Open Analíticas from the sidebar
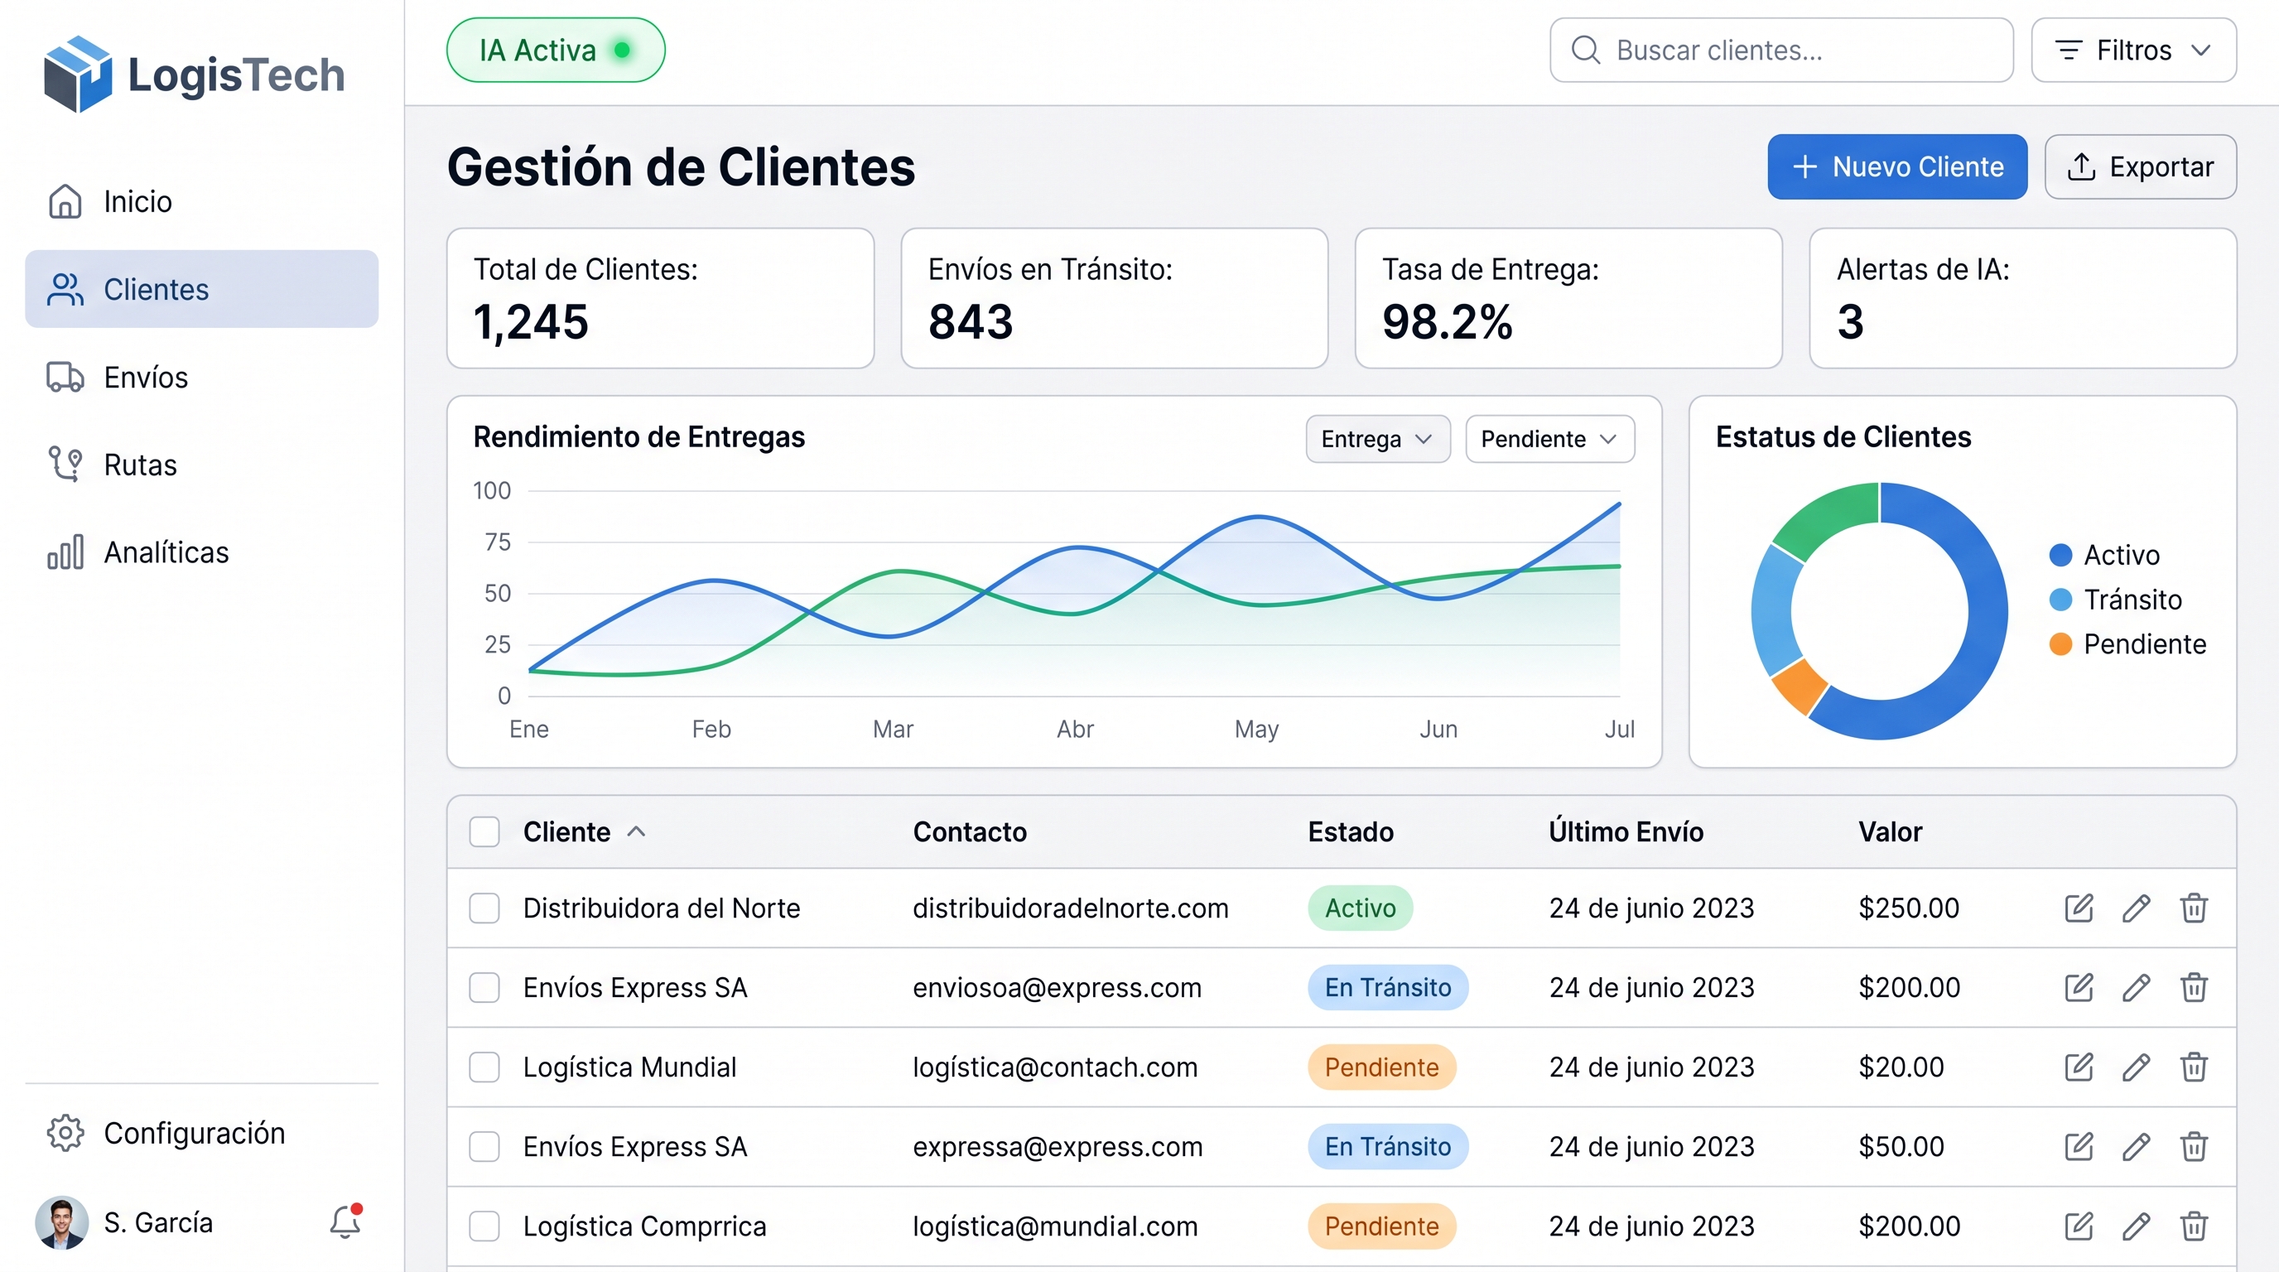This screenshot has height=1272, width=2279. (202, 552)
